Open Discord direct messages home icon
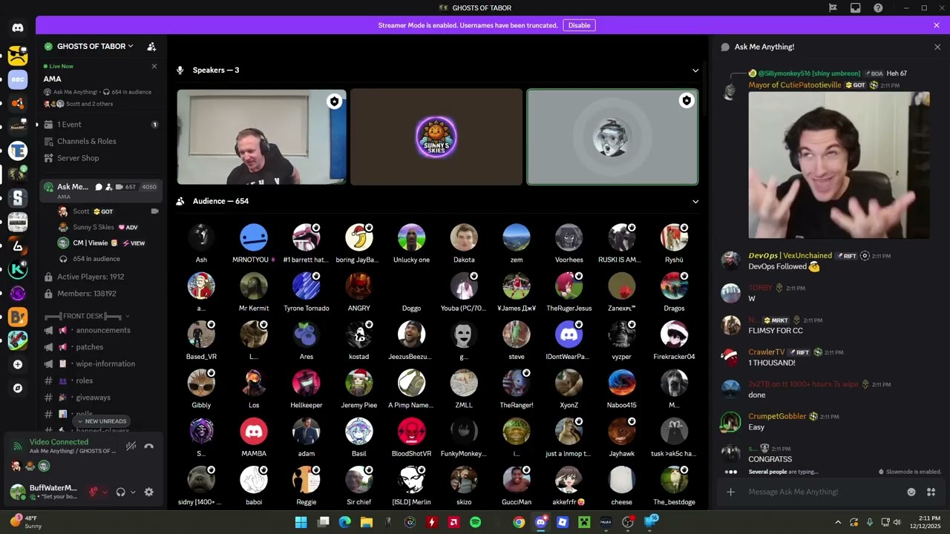 point(18,28)
